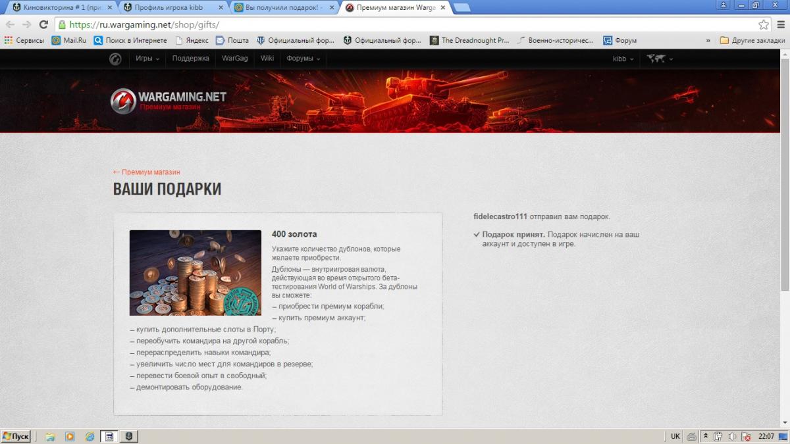Open the Яндекс bookmark
790x444 pixels.
(191, 40)
